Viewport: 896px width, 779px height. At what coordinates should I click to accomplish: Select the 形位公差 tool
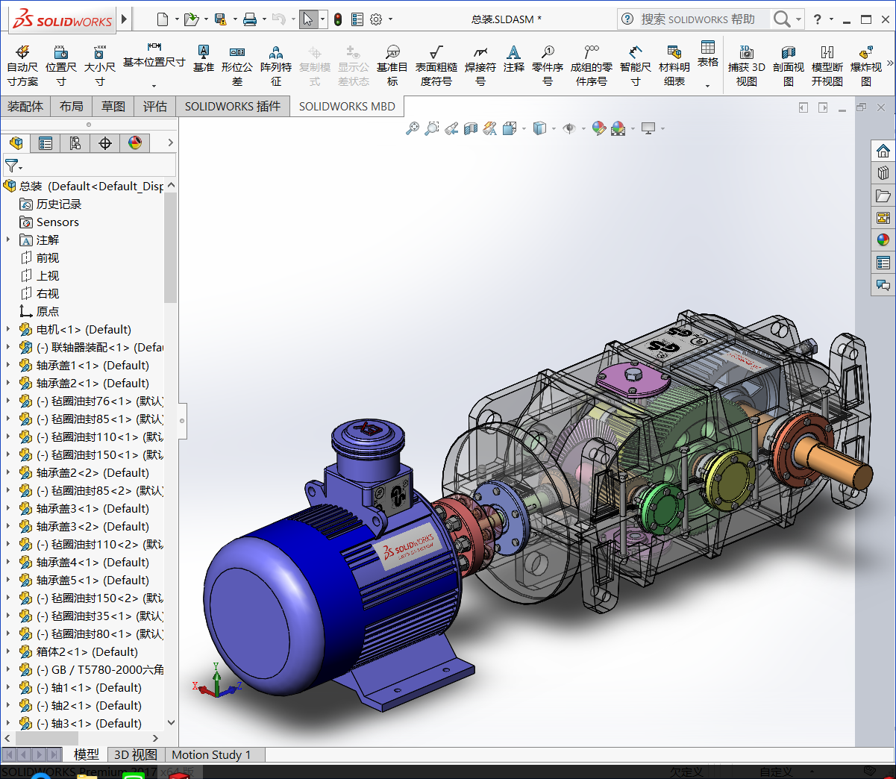click(236, 65)
